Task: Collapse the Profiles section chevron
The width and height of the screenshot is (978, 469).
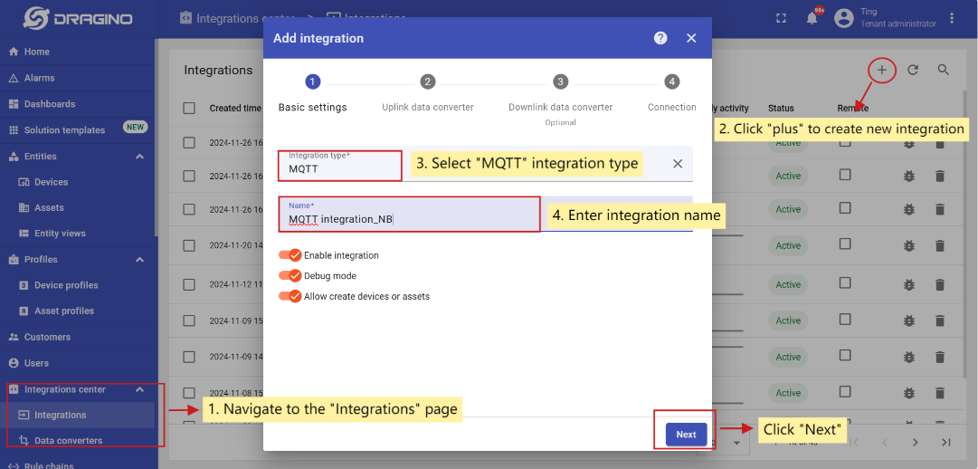Action: [x=140, y=259]
